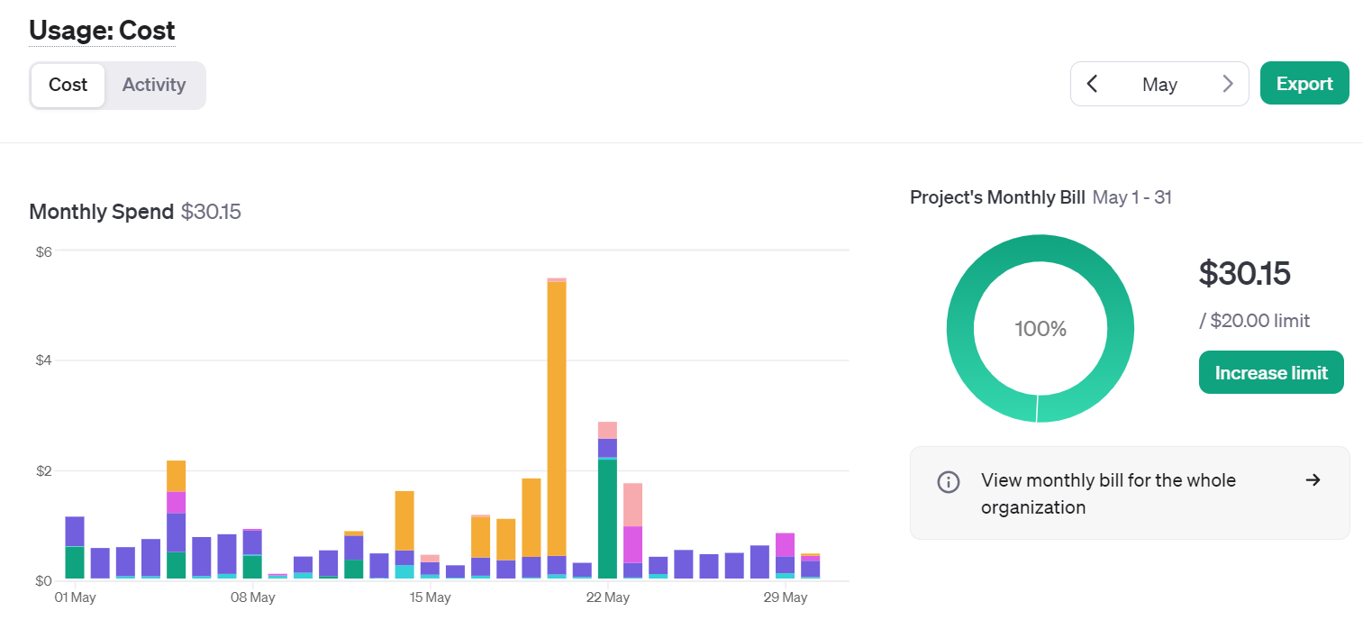Click the right arrow on organization bill card

1313,480
